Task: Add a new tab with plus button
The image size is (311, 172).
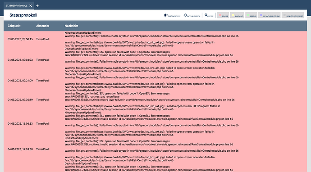Action: (37, 6)
